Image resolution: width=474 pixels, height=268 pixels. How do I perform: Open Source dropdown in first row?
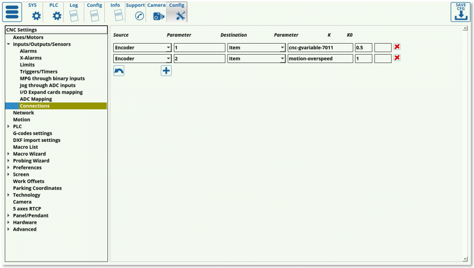pyautogui.click(x=168, y=47)
